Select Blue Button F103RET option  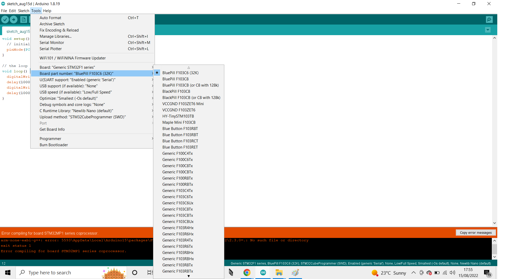tap(189, 147)
